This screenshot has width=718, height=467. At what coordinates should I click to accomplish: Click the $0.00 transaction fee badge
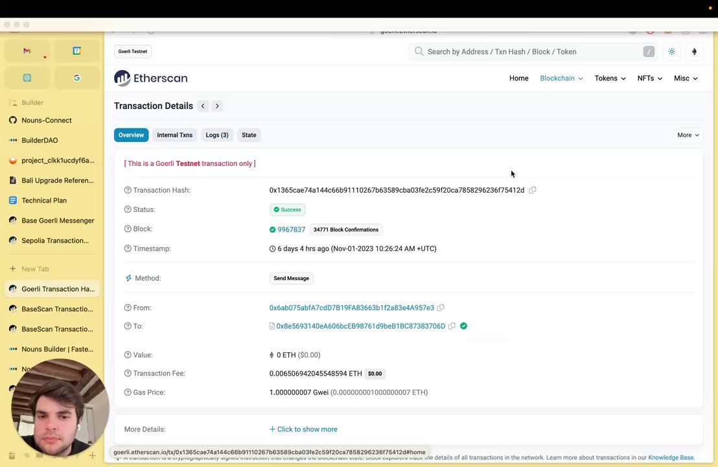click(375, 374)
